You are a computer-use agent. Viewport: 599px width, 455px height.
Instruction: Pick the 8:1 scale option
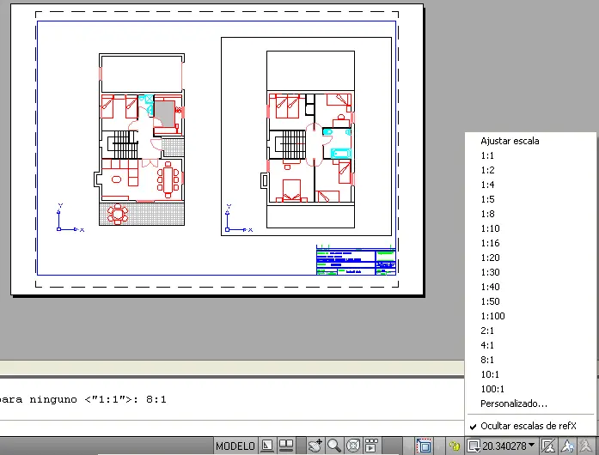click(x=487, y=360)
